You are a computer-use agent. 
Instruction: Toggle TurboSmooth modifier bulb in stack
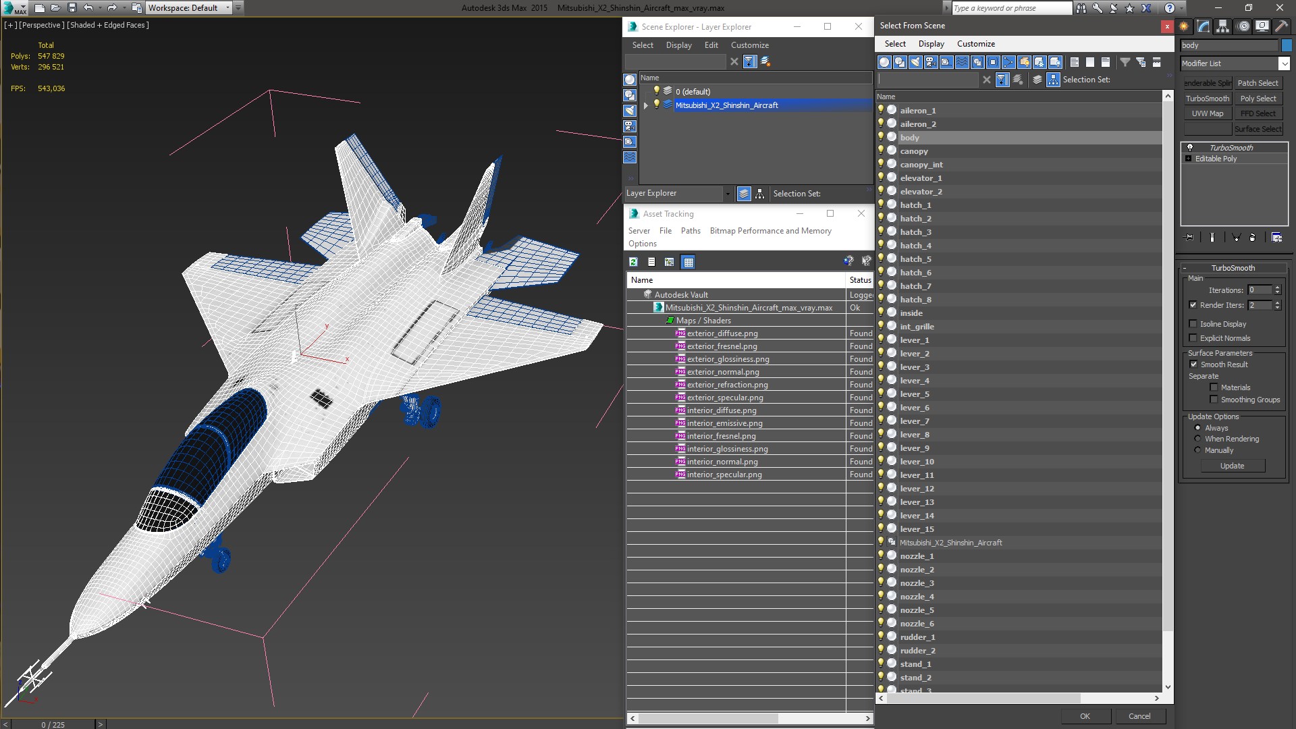click(x=1190, y=147)
